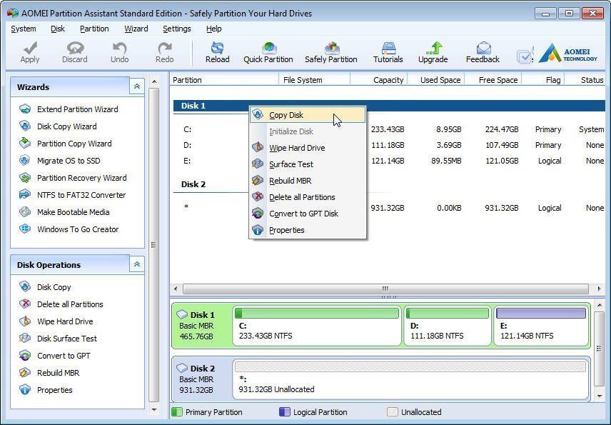Choose Convert to GPT Disk

pyautogui.click(x=308, y=214)
